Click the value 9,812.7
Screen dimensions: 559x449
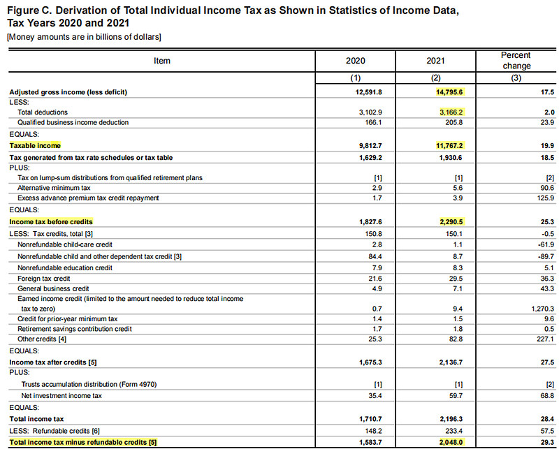(x=370, y=146)
